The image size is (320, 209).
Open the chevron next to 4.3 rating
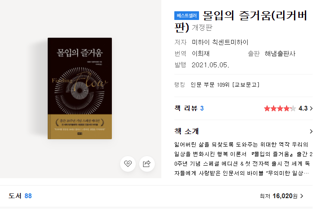pos(311,108)
